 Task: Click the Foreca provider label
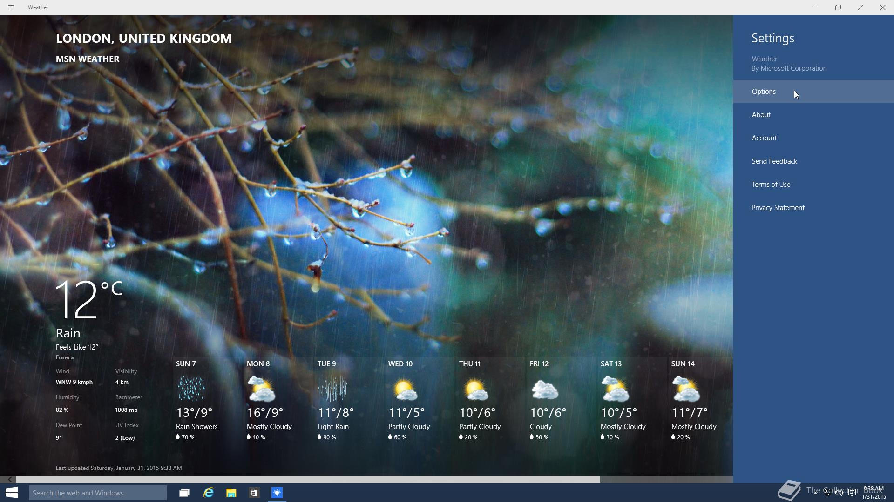coord(65,357)
